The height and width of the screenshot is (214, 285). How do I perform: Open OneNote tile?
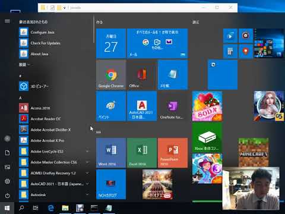(x=173, y=106)
